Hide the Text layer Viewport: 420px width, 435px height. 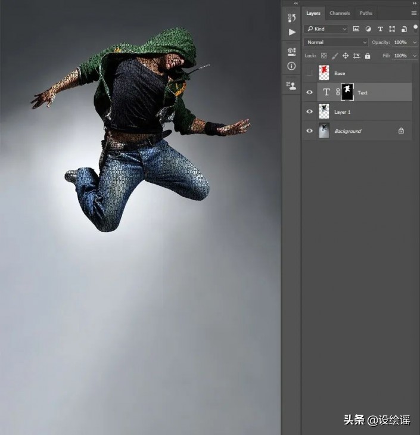[x=309, y=92]
